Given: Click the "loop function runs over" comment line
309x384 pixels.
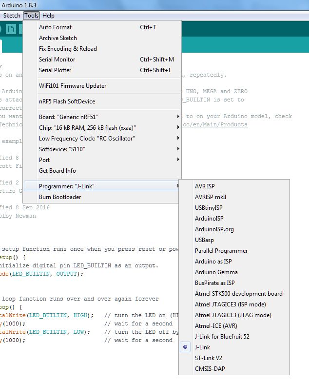Looking at the screenshot, I should coord(80,299).
